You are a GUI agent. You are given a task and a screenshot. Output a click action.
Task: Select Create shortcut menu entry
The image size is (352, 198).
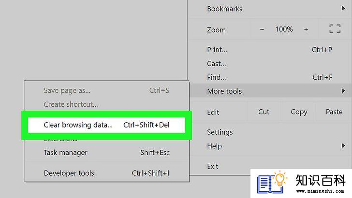tap(107, 104)
